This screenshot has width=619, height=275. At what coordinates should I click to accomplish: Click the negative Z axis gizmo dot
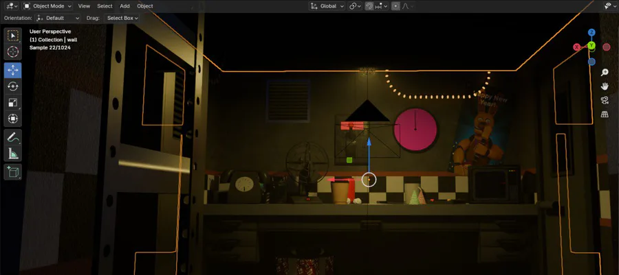pos(591,62)
